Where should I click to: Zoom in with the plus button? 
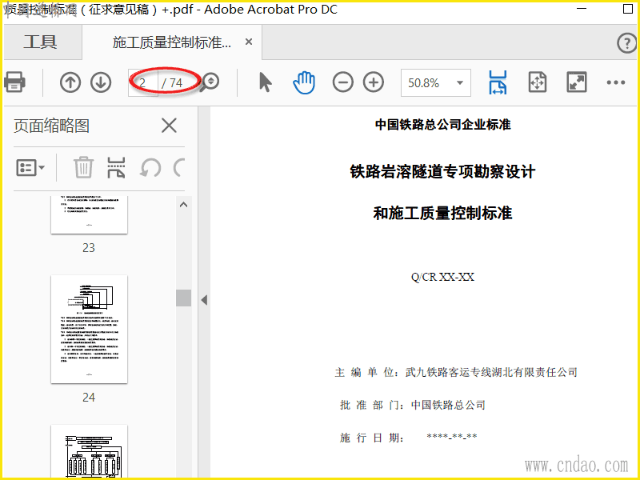(x=374, y=82)
